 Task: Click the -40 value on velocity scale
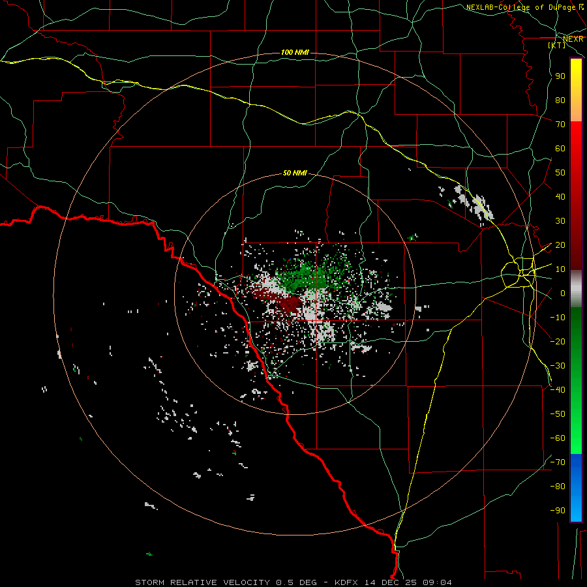click(x=558, y=390)
